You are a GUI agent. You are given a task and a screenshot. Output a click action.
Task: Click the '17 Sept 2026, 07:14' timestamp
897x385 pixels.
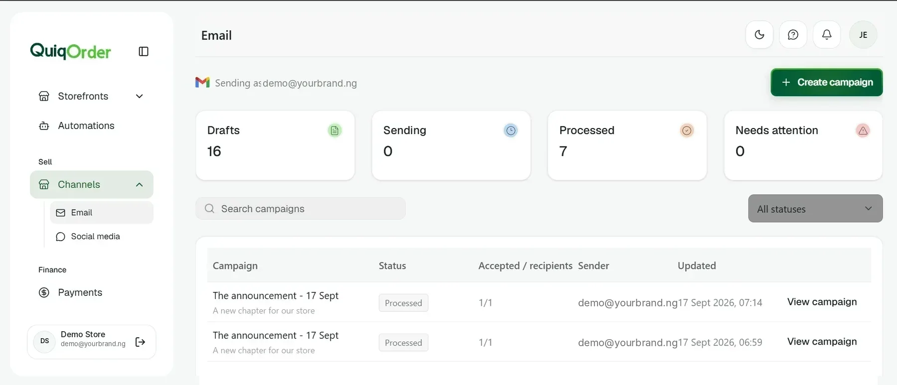[720, 302]
